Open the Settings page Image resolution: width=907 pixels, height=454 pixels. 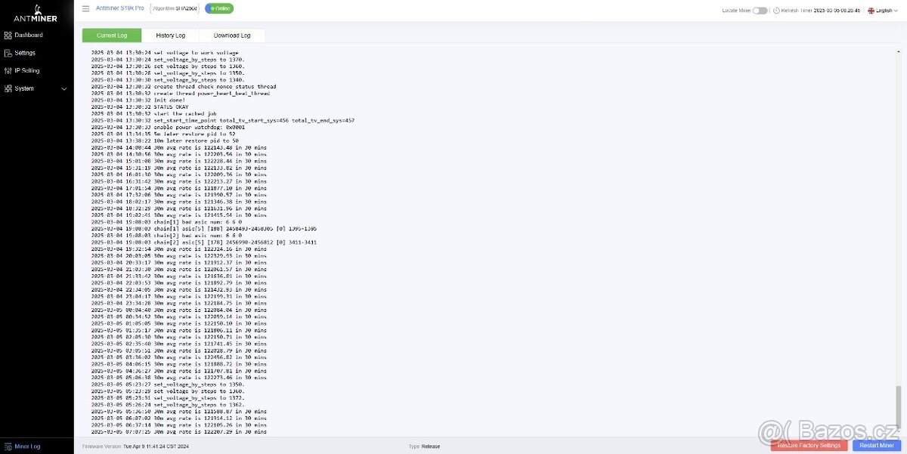tap(25, 53)
